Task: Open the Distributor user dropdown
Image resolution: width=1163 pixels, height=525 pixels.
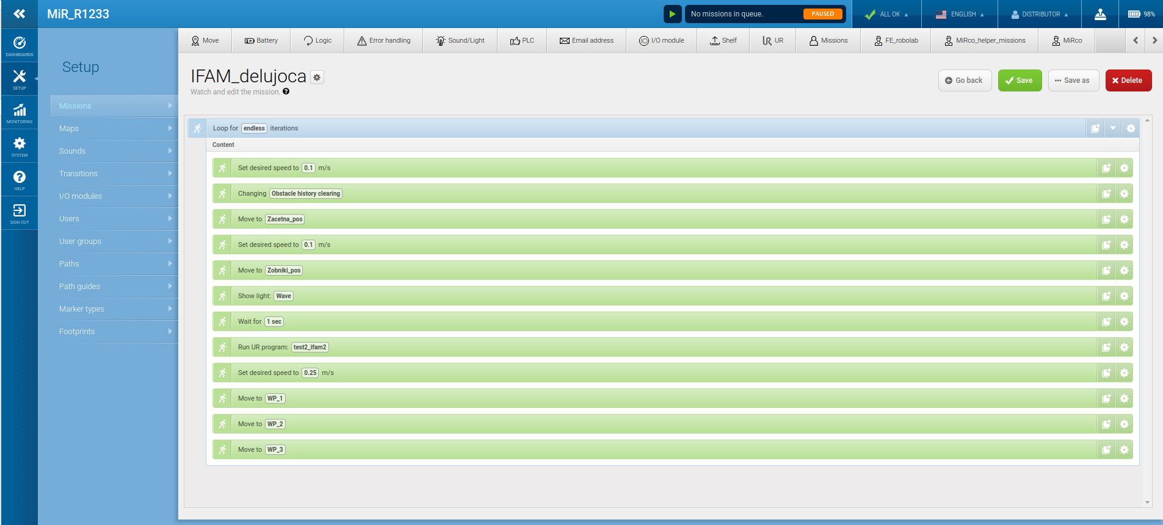Action: [x=1040, y=14]
